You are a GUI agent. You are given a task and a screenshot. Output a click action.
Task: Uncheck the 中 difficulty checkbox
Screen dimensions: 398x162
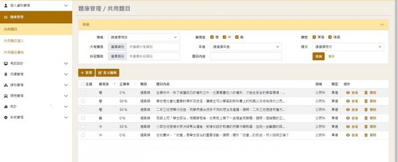click(x=224, y=37)
